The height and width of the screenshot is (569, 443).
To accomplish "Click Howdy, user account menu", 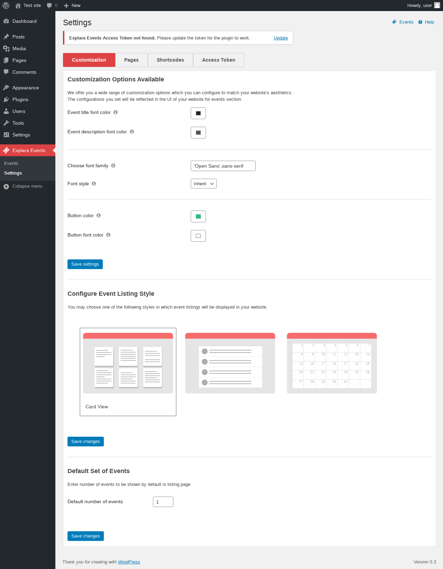I will (x=424, y=6).
